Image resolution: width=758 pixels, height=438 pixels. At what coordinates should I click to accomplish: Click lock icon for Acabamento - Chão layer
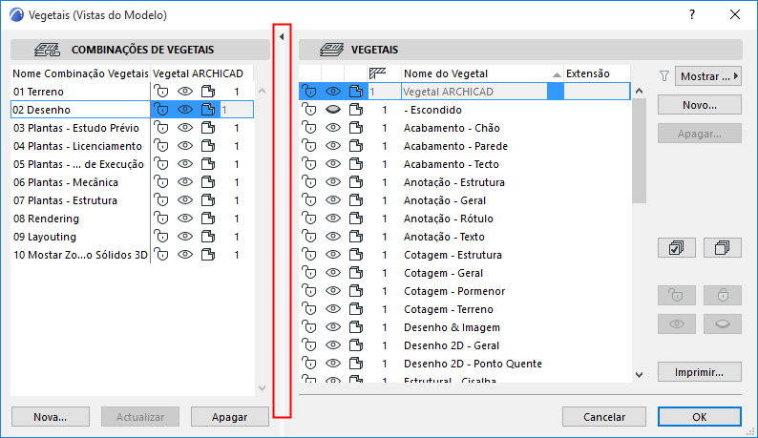309,128
